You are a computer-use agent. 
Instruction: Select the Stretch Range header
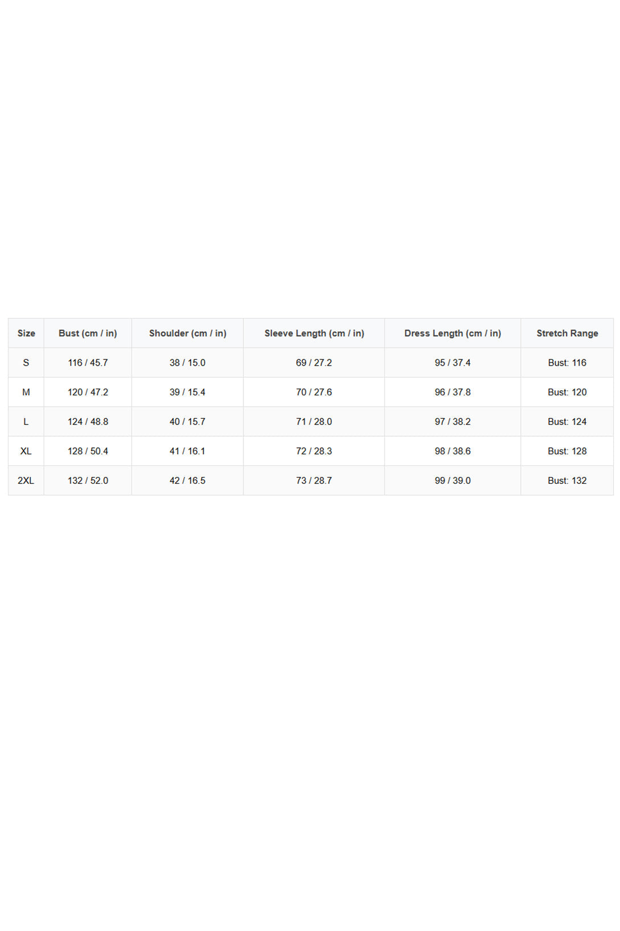pos(567,333)
